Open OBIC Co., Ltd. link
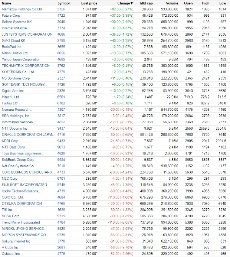Viewport: 230px width, 257px height. click(13, 197)
